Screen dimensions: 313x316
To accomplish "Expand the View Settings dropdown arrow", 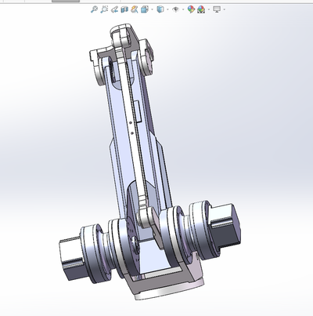I will [225, 10].
